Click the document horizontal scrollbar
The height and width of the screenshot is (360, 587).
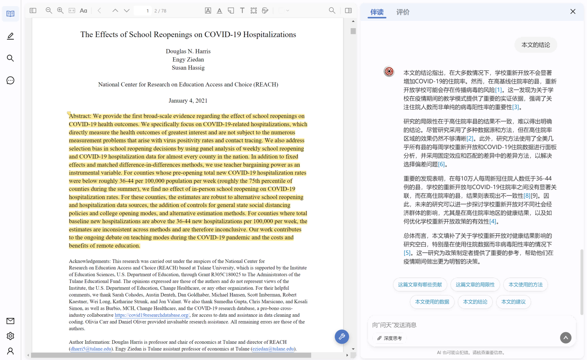(171, 355)
